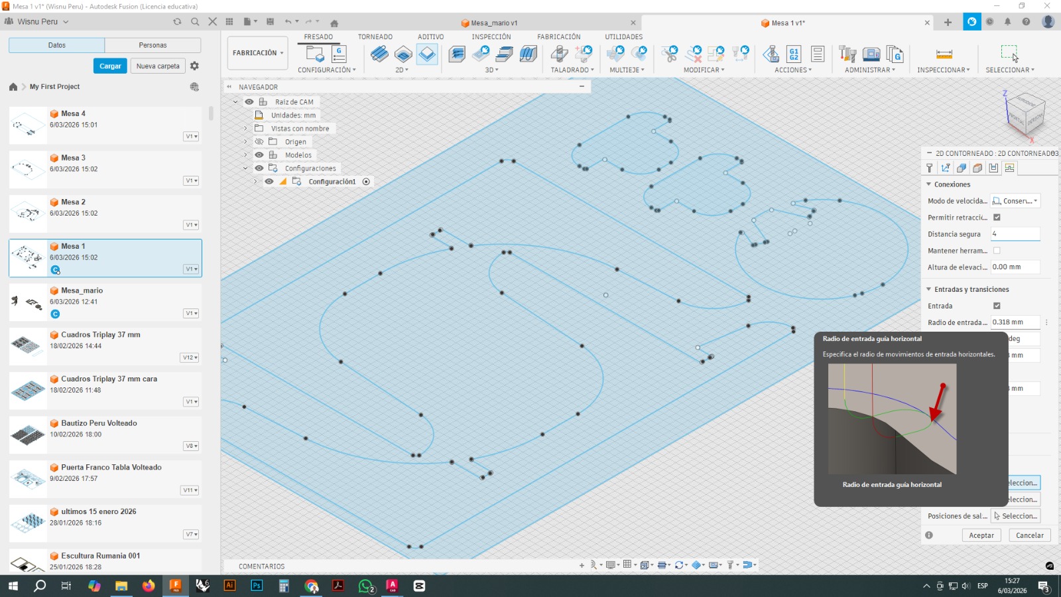Collapse the Conexiones section
The height and width of the screenshot is (597, 1061).
tap(928, 184)
